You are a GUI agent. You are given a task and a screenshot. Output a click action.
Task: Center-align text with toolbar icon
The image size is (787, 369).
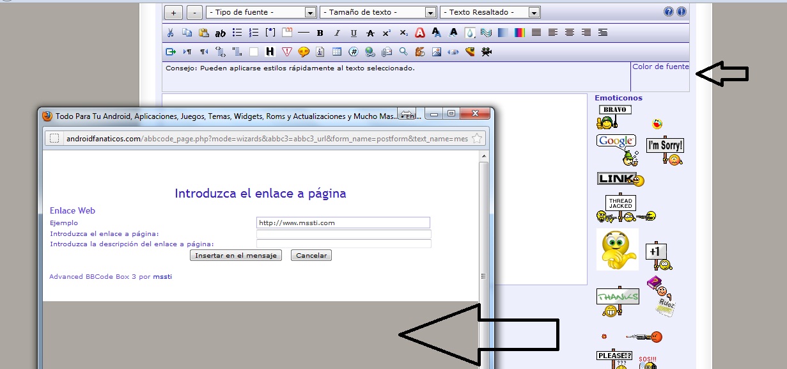pyautogui.click(x=569, y=33)
